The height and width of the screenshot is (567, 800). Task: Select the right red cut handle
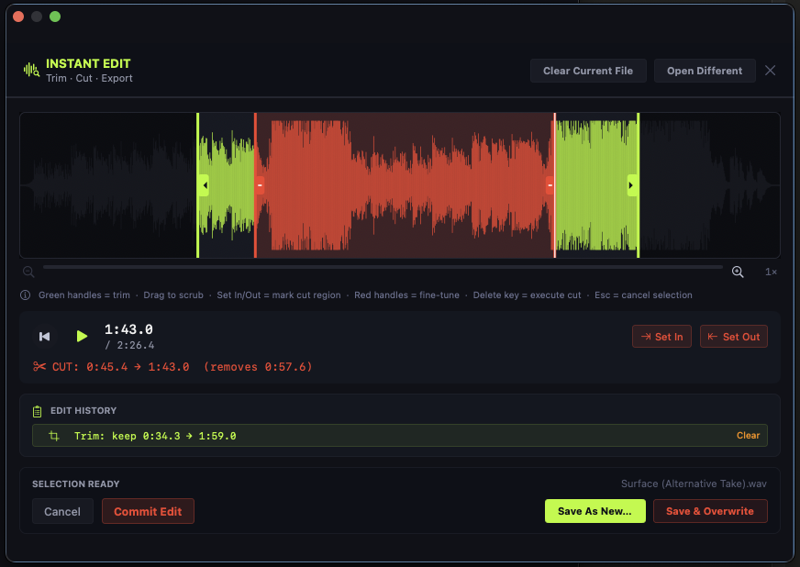[550, 185]
